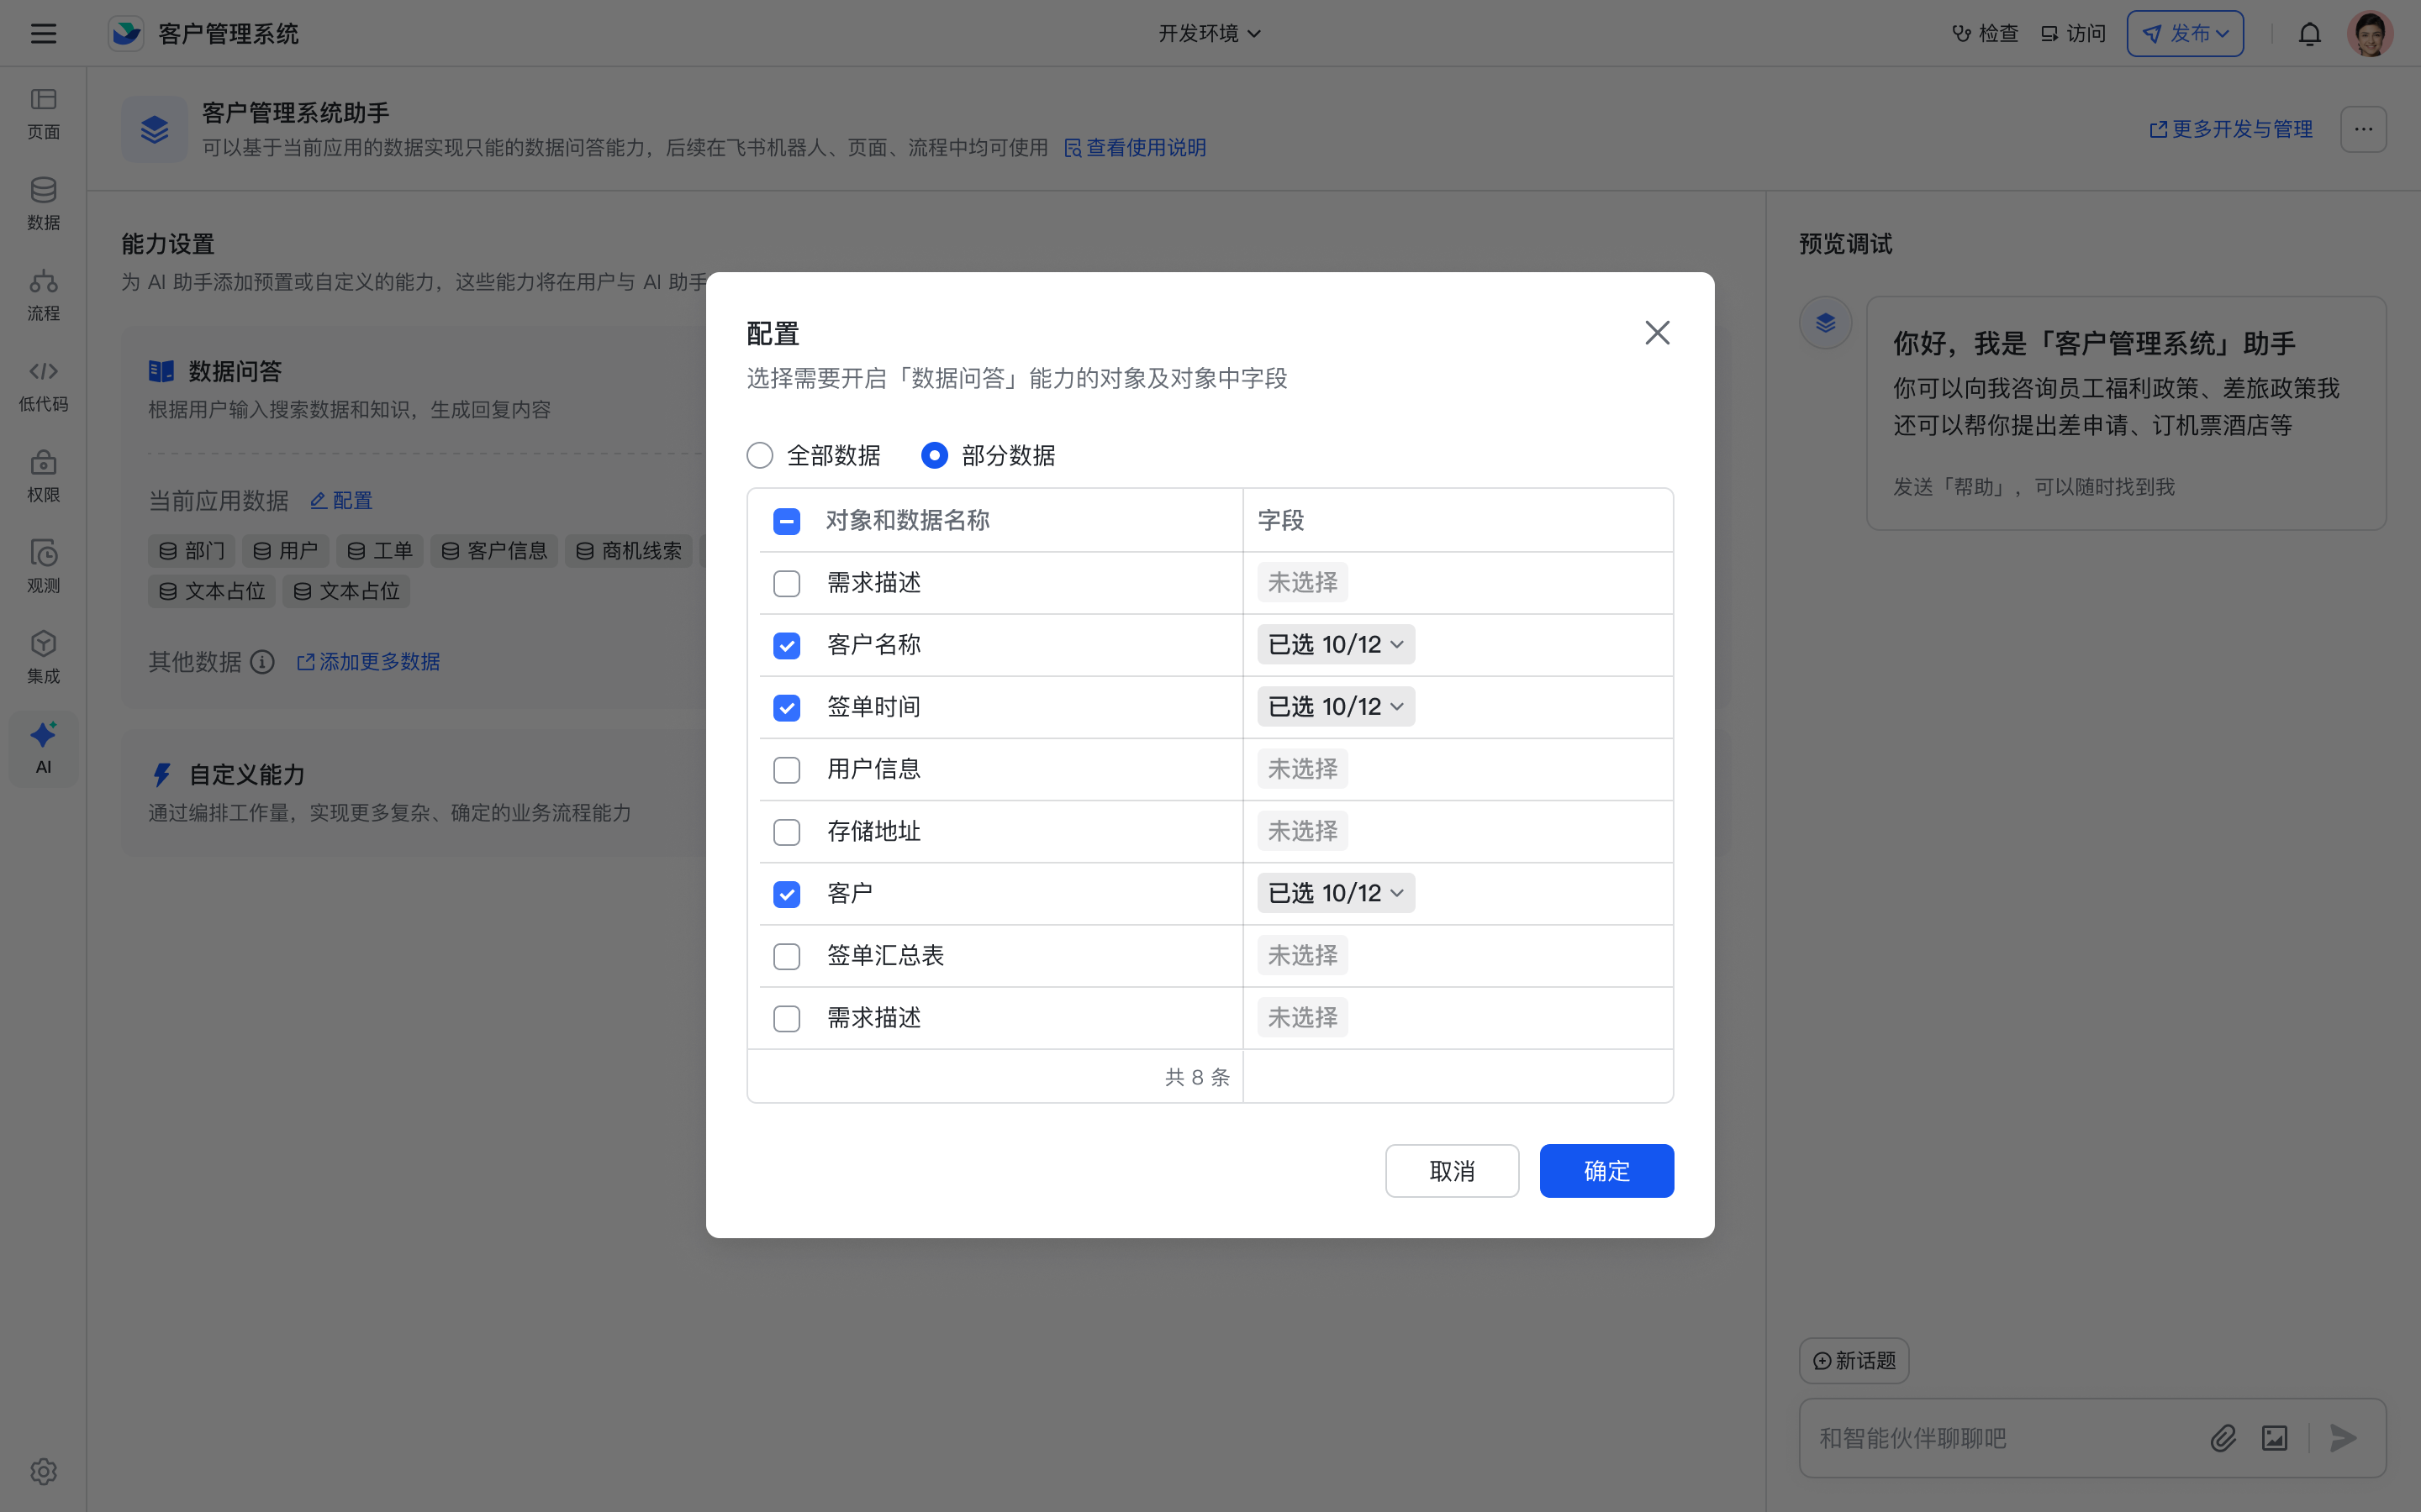Screen dimensions: 2421x1512
Task: Click 未选择 field for 存储地址
Action: (1302, 831)
